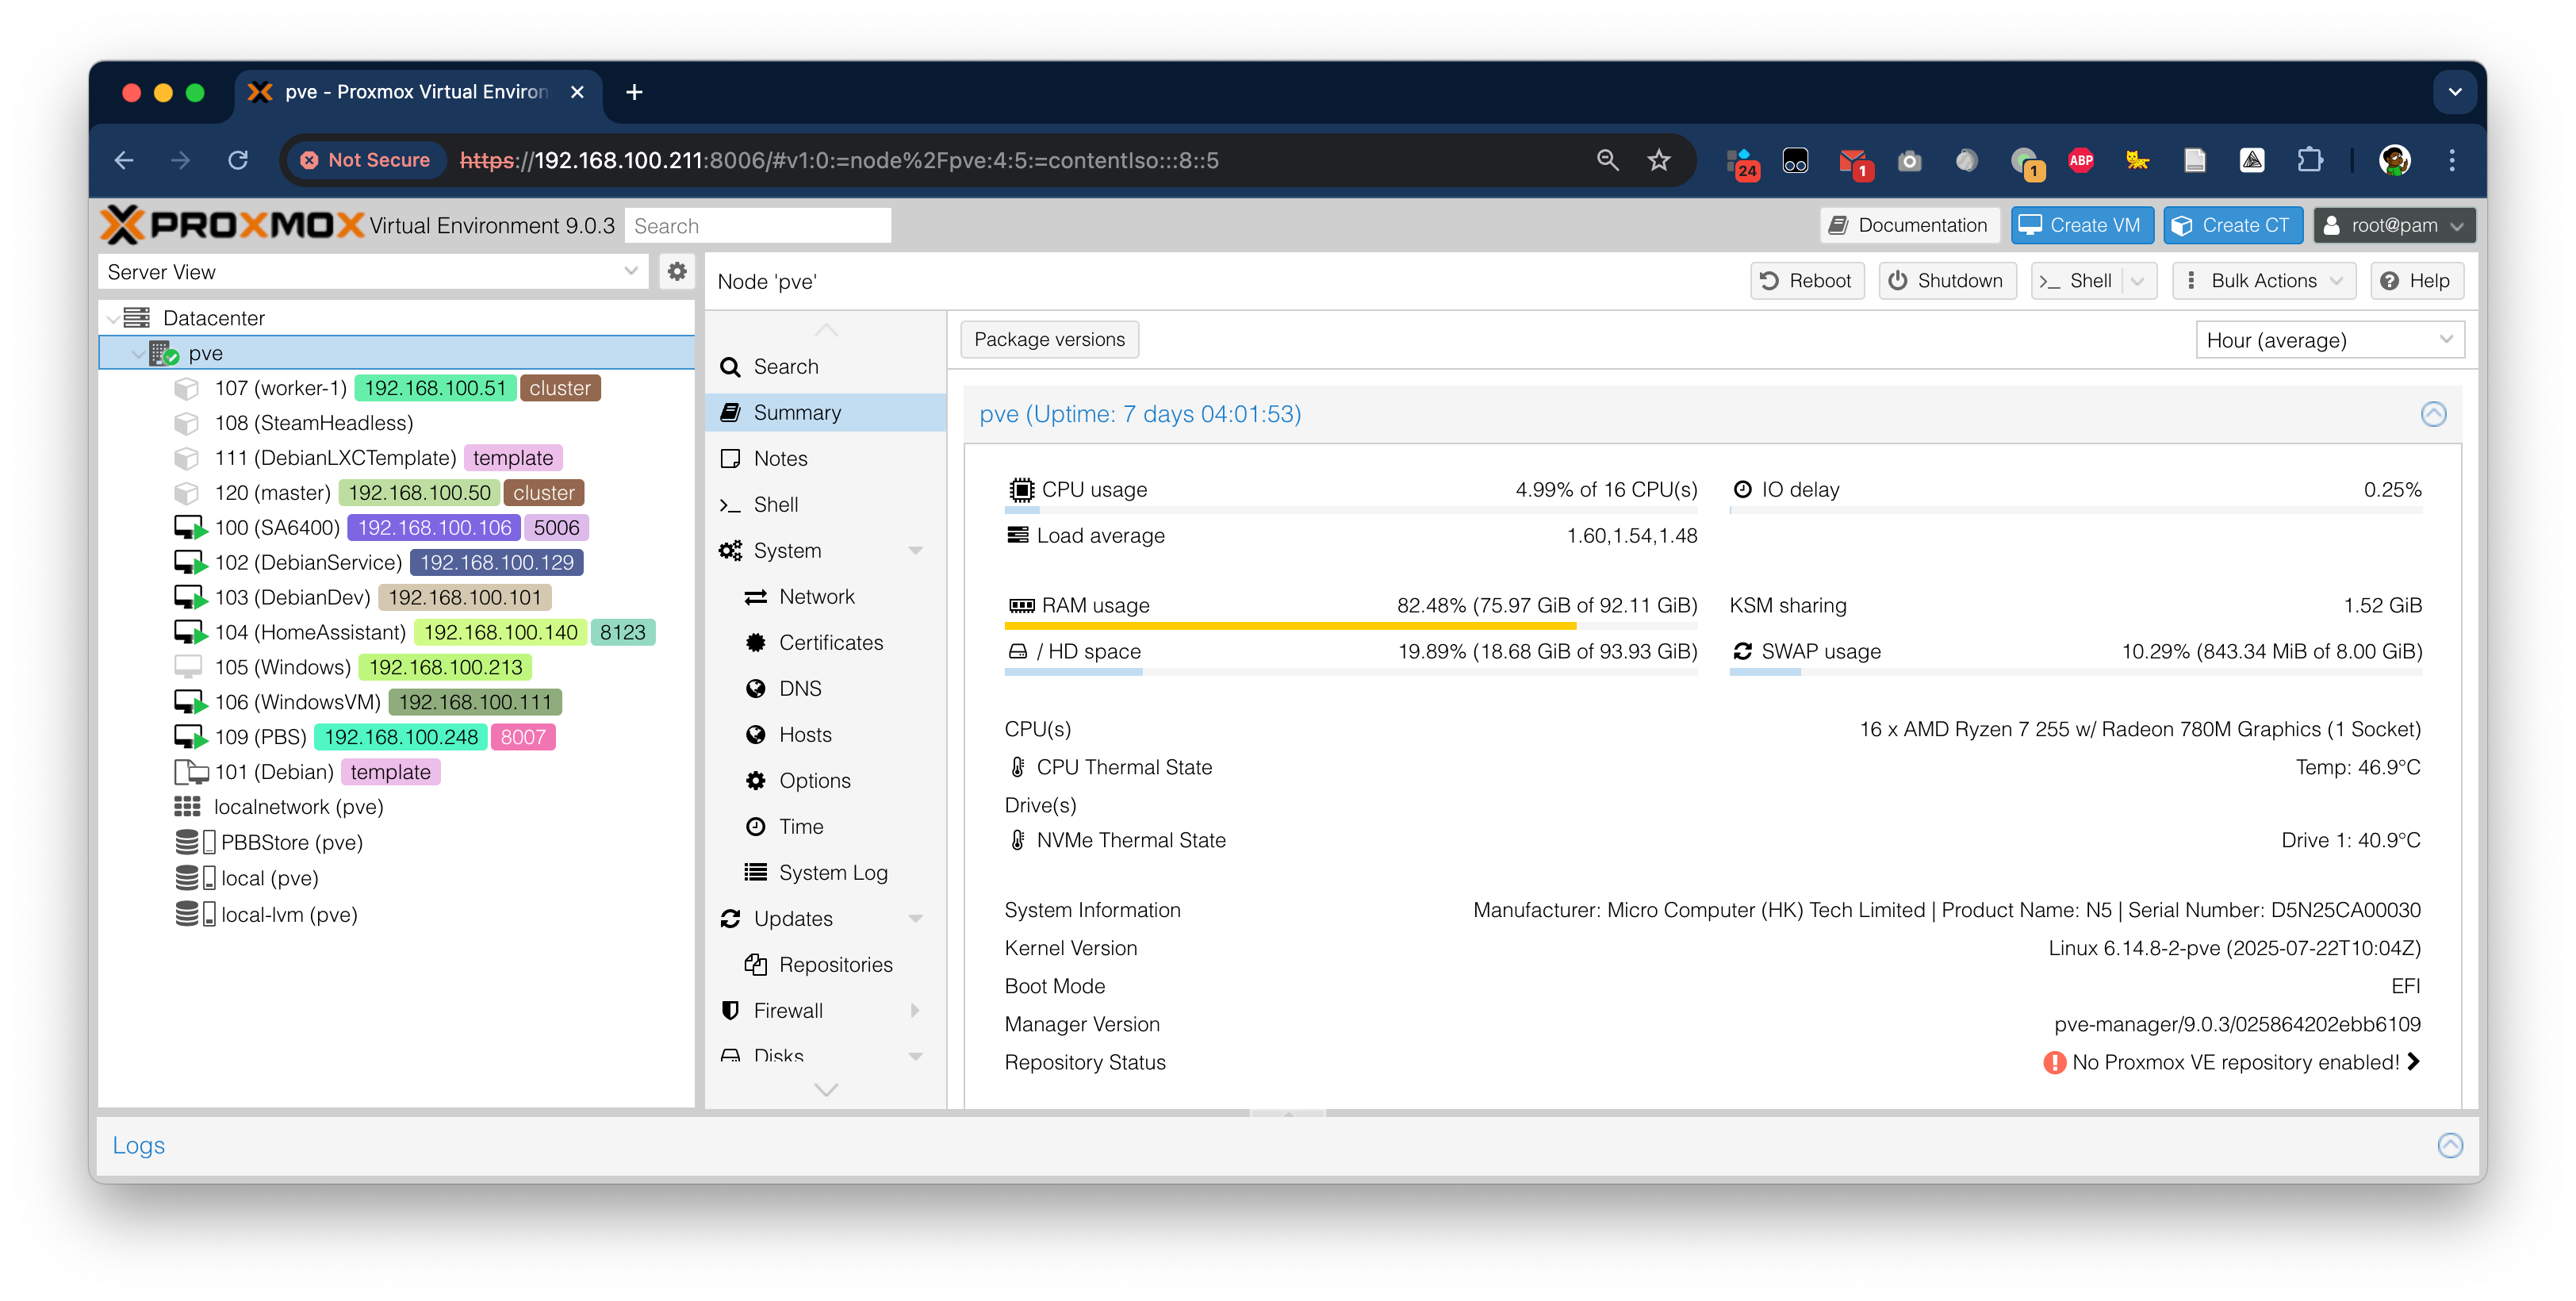Collapse the Datacenter tree node
The width and height of the screenshot is (2576, 1301).
point(112,319)
